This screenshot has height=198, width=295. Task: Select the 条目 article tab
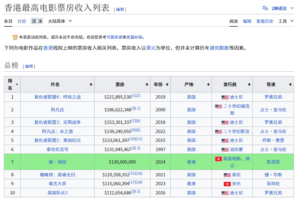tap(8, 21)
